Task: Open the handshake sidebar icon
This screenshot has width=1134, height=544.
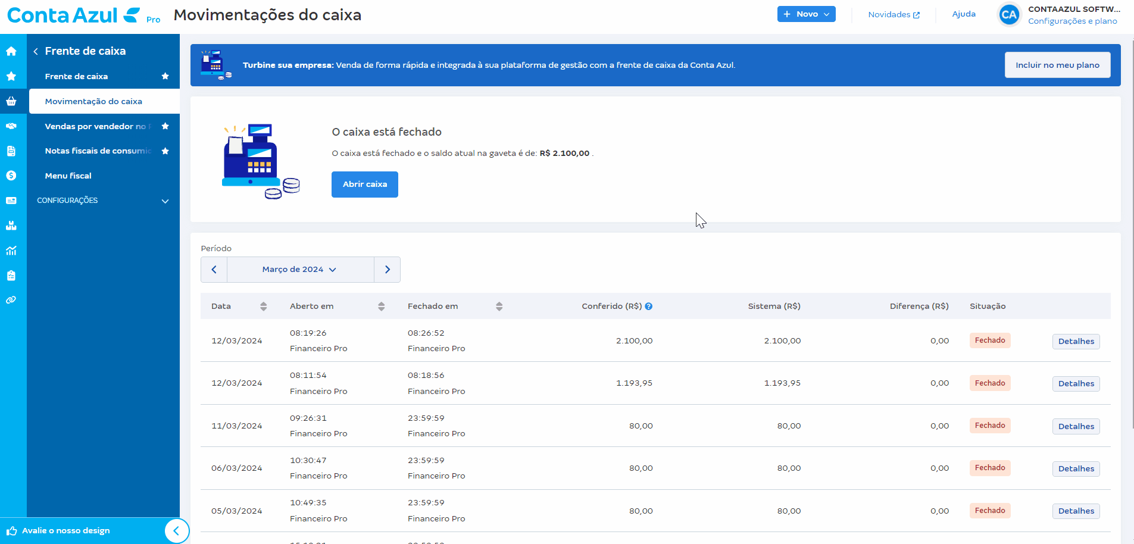Action: pyautogui.click(x=11, y=126)
